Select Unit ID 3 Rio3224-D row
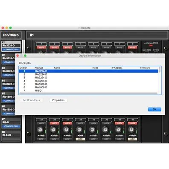The image size is (169, 169). coord(88,78)
